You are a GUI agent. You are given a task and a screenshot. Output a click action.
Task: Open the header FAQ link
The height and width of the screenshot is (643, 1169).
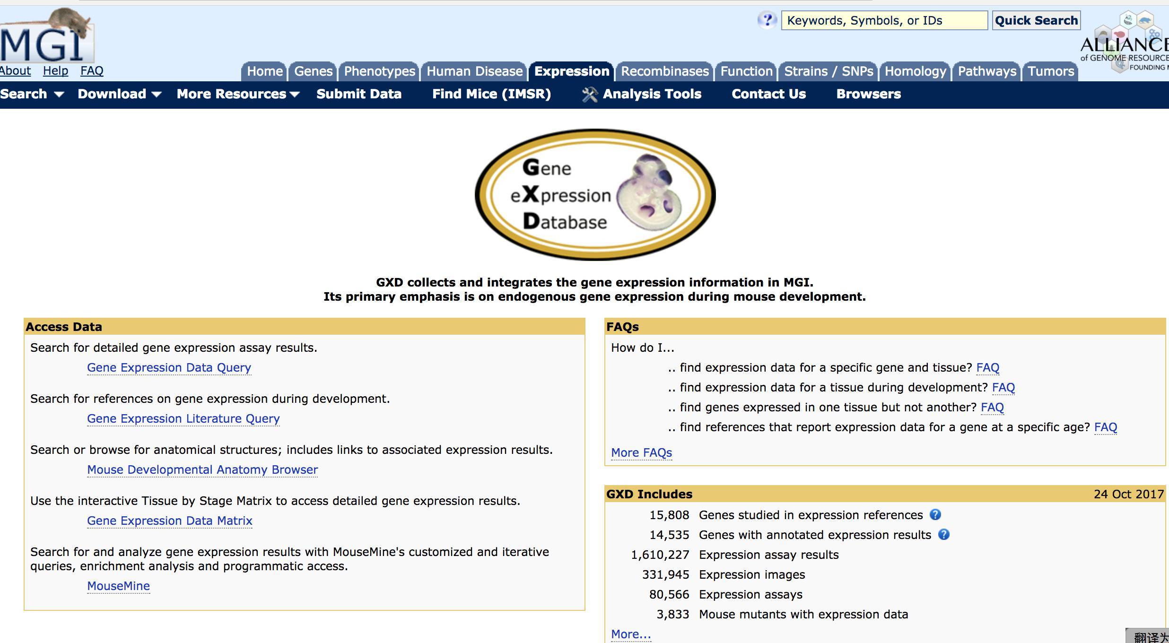92,71
